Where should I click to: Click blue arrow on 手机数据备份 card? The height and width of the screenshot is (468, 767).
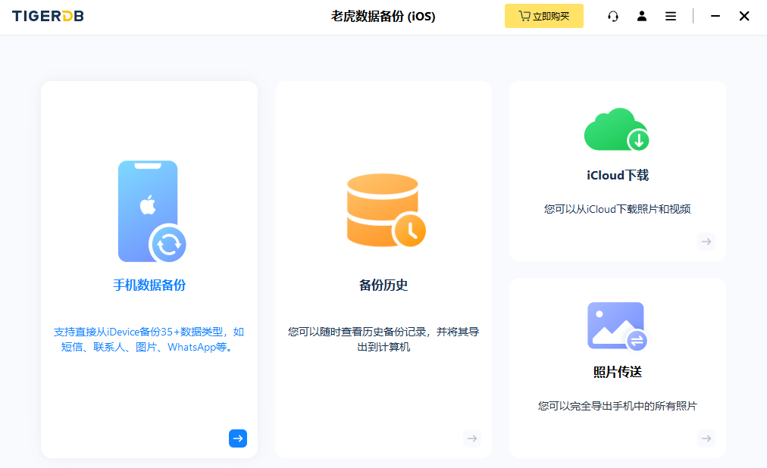[x=238, y=438]
